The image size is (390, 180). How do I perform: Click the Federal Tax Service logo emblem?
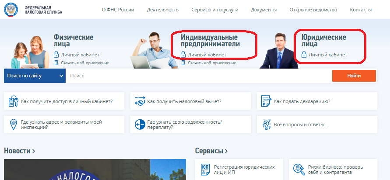tap(12, 10)
